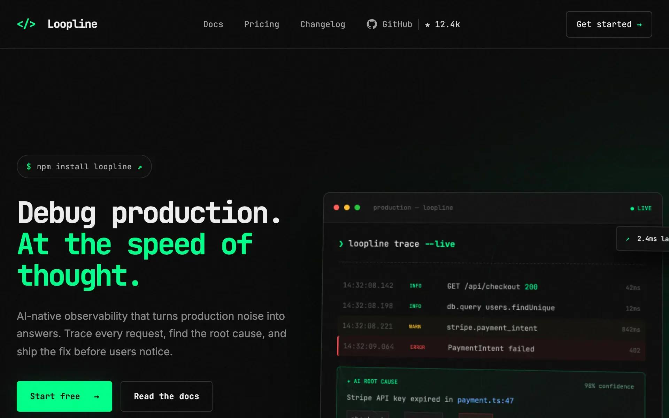Click the WARN level tag
Screen dimensions: 669x418
[x=415, y=327]
